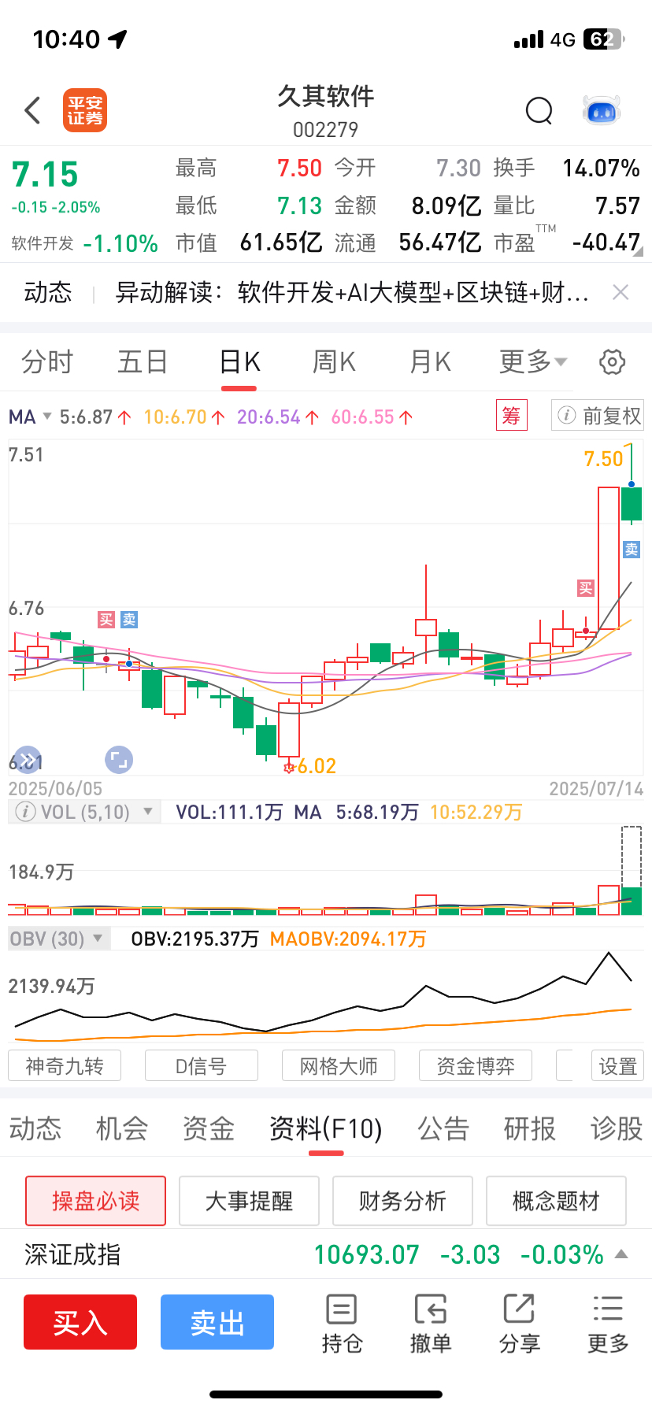
Task: Tap the blue 卖 marker near 6.76
Action: [x=129, y=620]
